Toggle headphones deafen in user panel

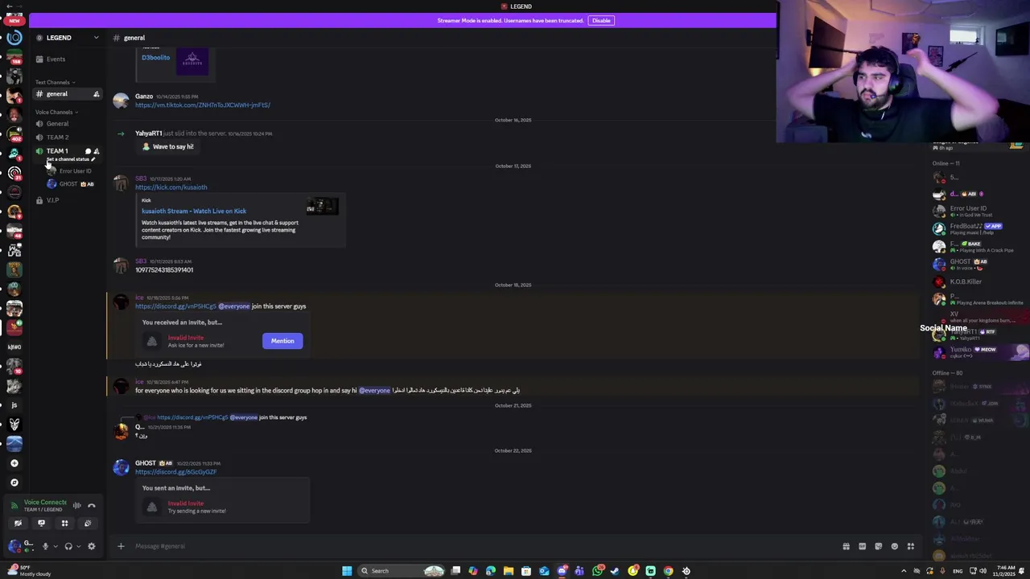(x=68, y=546)
